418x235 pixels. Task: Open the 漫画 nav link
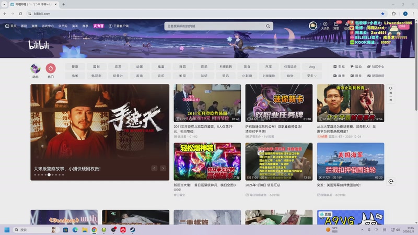(x=75, y=26)
